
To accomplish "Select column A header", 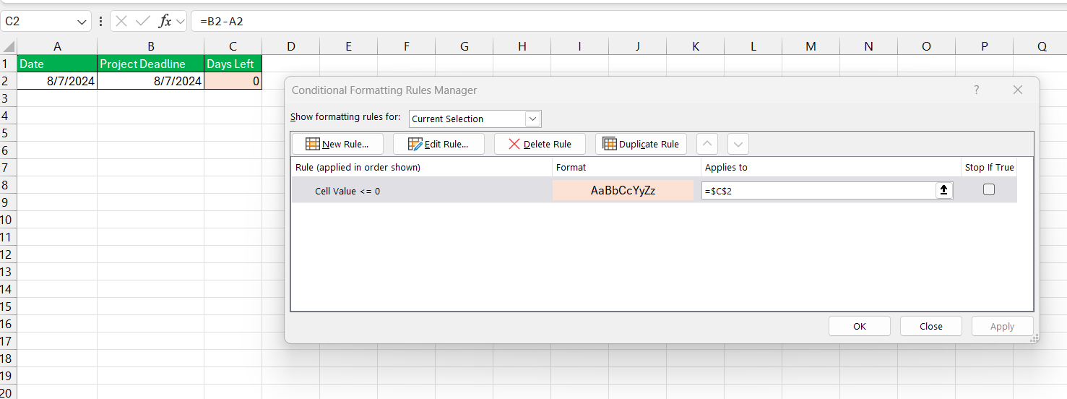I will (57, 46).
